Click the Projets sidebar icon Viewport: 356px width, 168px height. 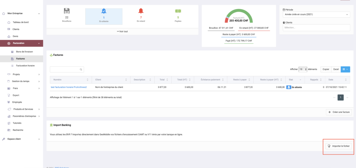click(x=9, y=74)
